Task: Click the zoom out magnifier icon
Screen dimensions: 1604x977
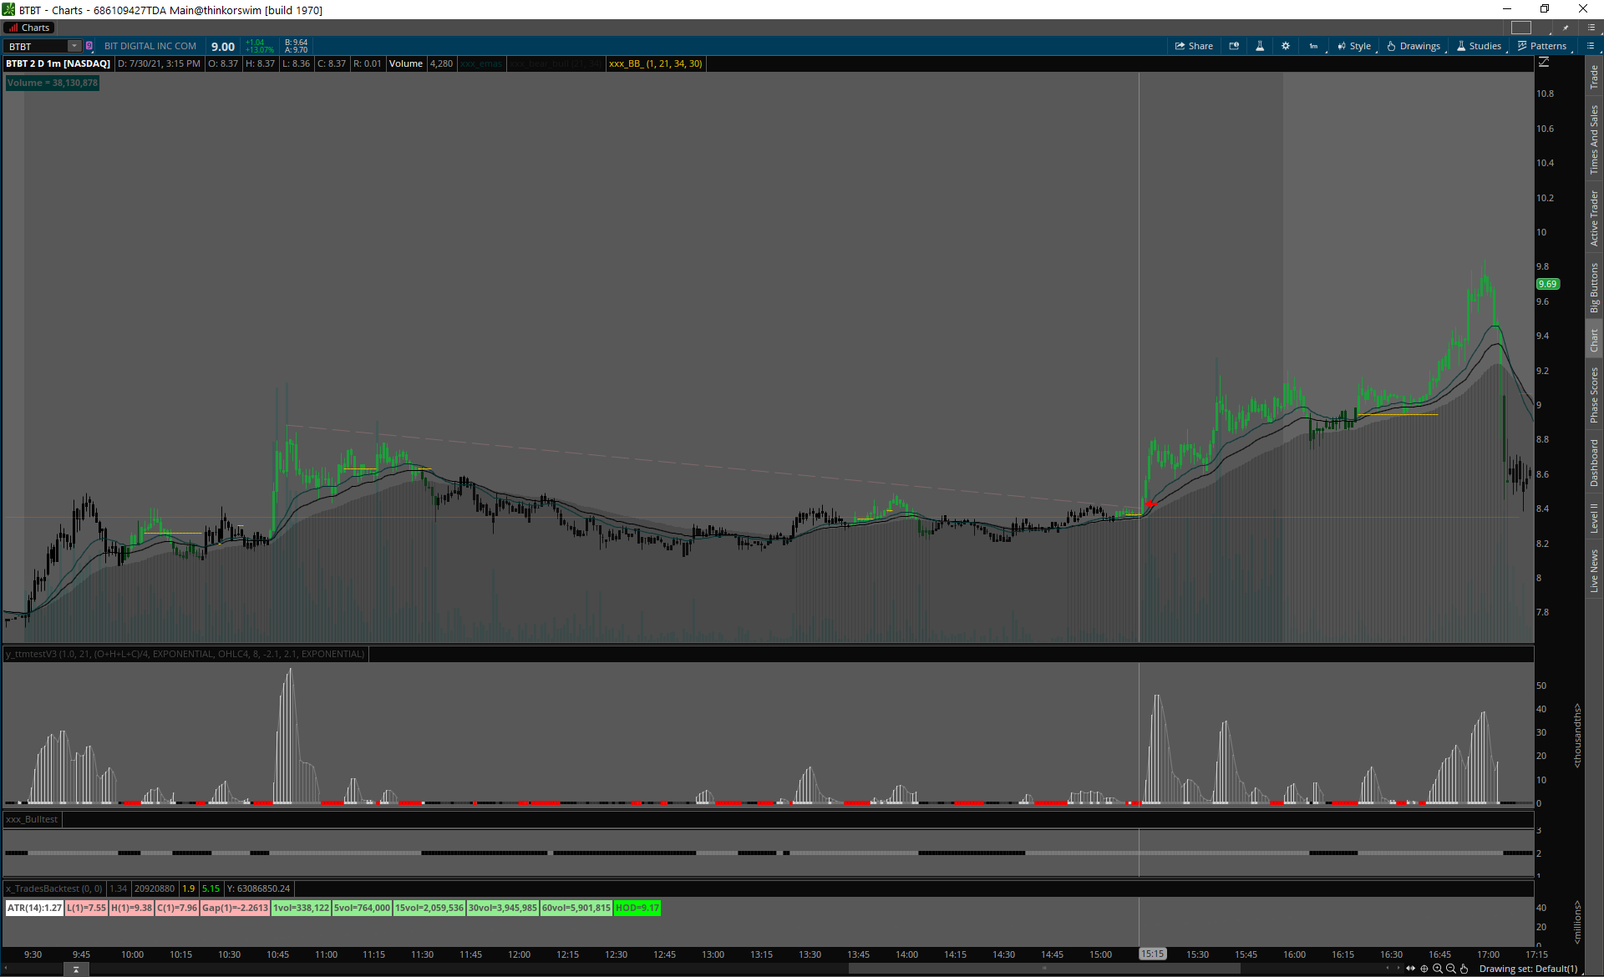Action: 1451,969
